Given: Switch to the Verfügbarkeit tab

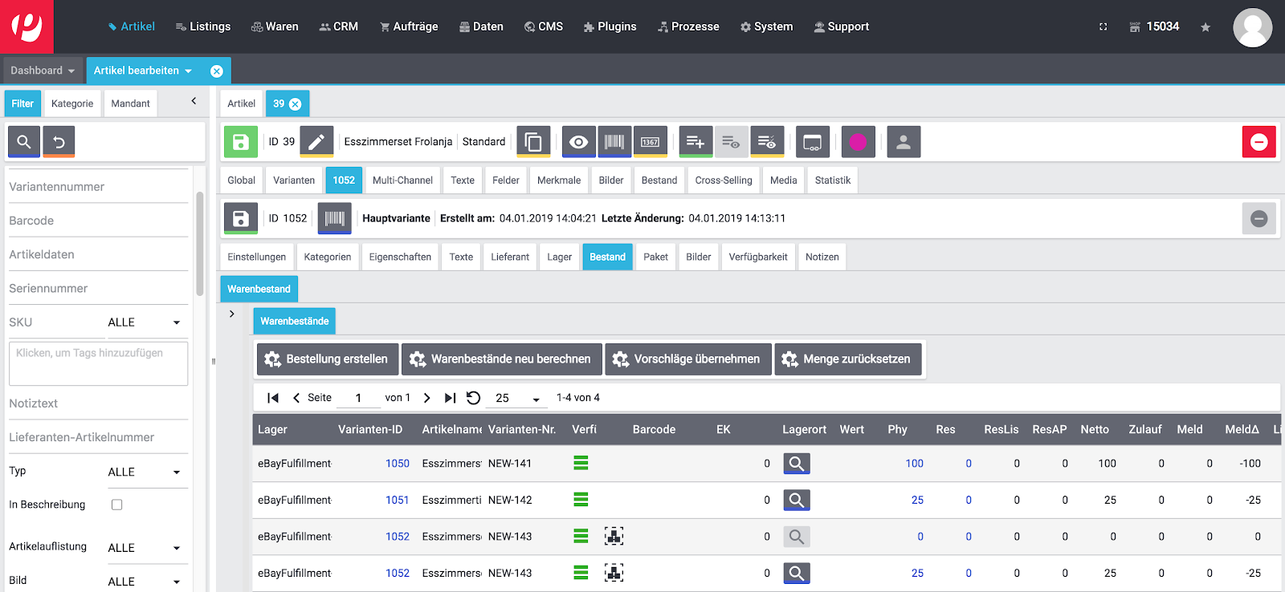Looking at the screenshot, I should (x=757, y=257).
